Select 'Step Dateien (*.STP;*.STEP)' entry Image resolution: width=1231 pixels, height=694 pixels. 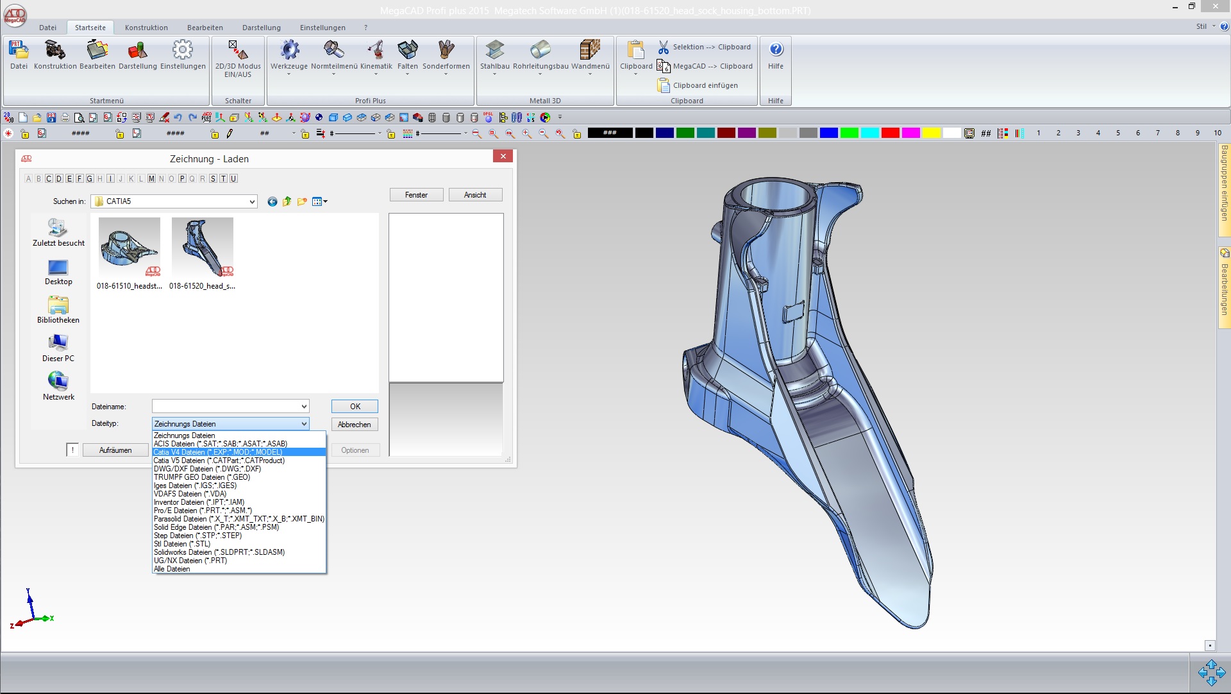(239, 536)
